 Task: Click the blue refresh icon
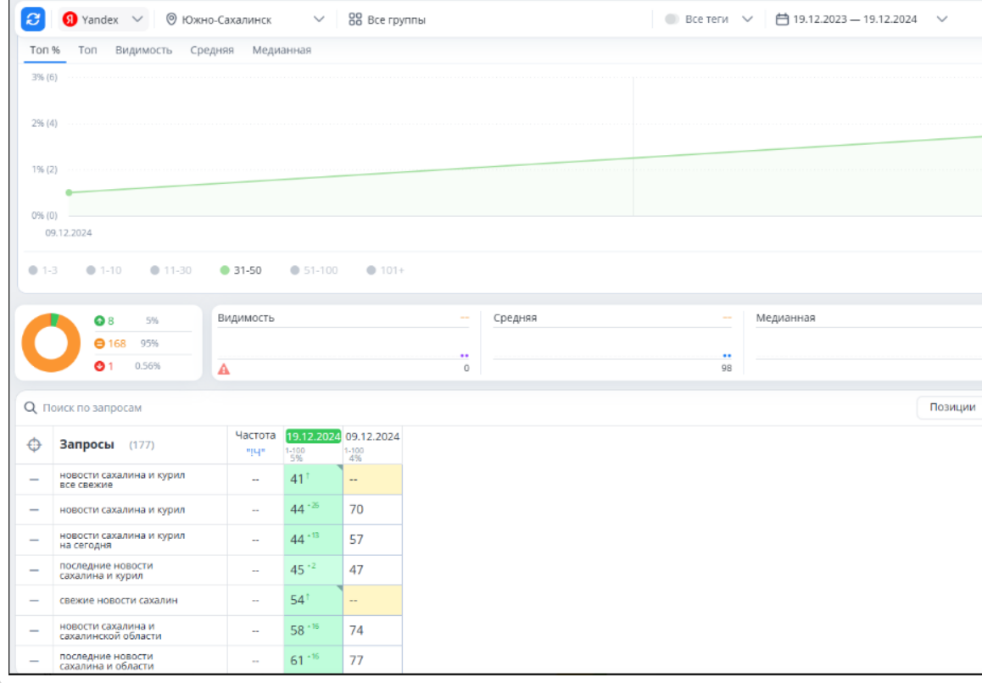tap(32, 19)
